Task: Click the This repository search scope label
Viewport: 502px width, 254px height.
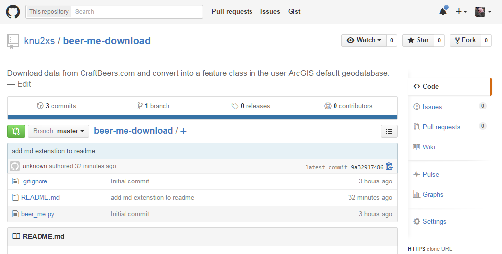Action: 48,12
